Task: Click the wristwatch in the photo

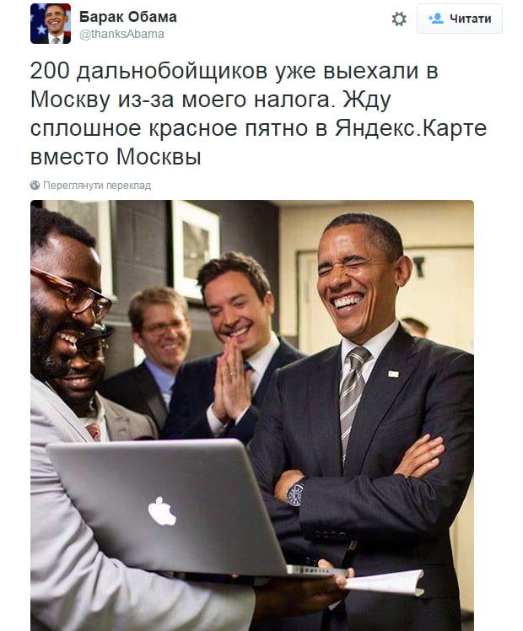Action: pyautogui.click(x=296, y=493)
